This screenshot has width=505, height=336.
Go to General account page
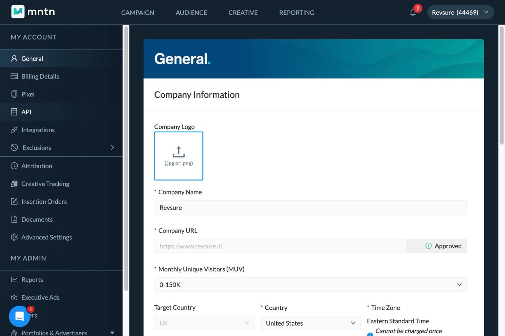pyautogui.click(x=61, y=58)
